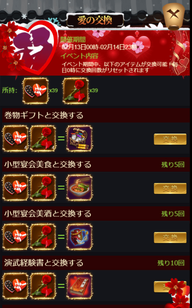Exchange for 小型宴会美酒

(x=170, y=238)
